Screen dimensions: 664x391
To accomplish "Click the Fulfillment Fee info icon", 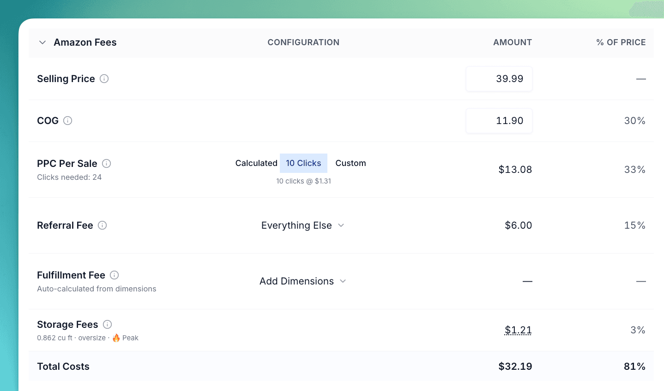I will pos(115,275).
